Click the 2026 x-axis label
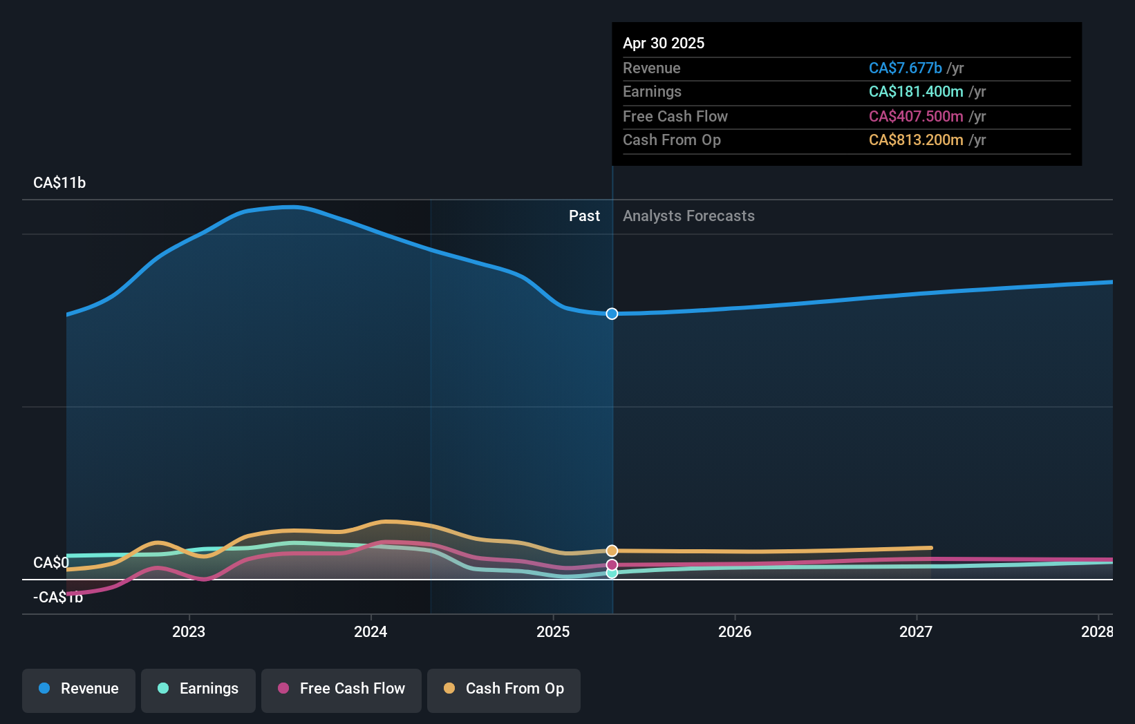 coord(735,631)
